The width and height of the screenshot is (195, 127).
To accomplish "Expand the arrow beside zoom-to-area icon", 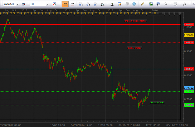I will [x=107, y=4].
